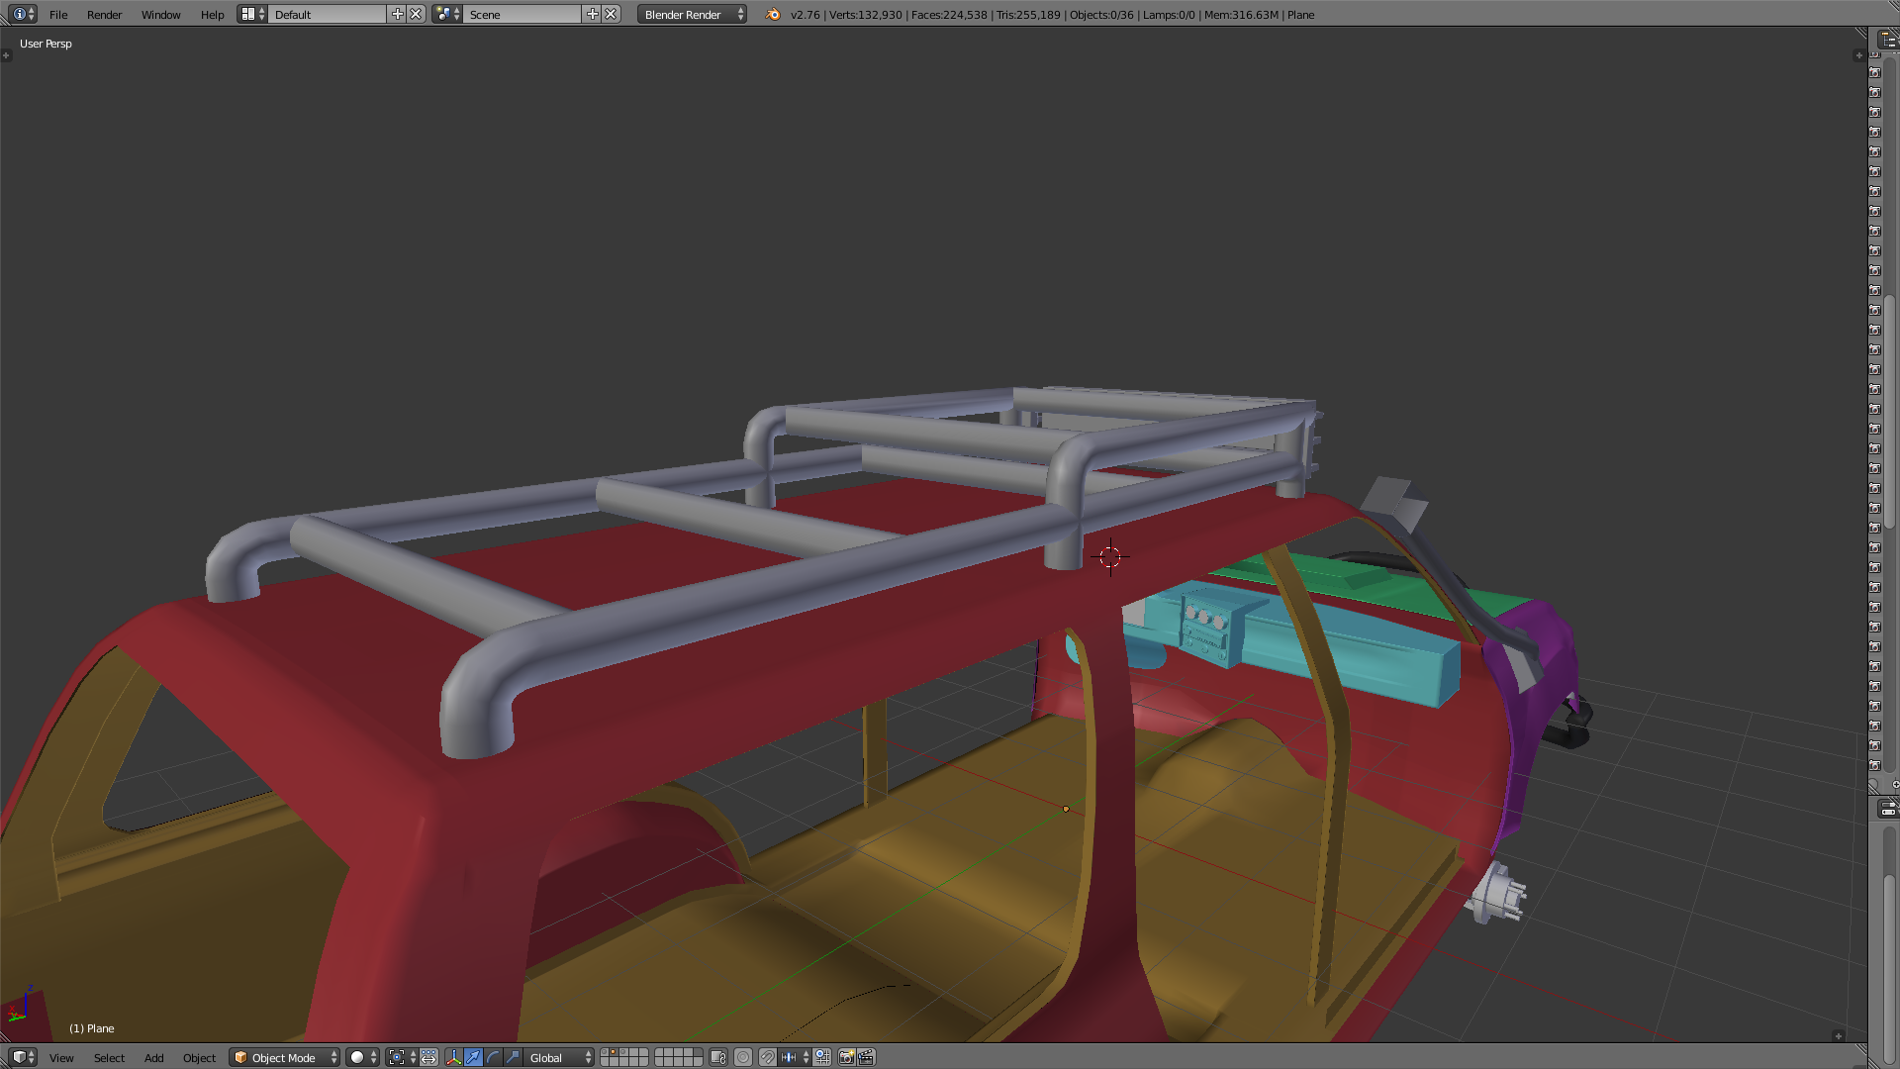Toggle the 3D manipulator widget icon
This screenshot has height=1069, width=1900.
[x=453, y=1057]
